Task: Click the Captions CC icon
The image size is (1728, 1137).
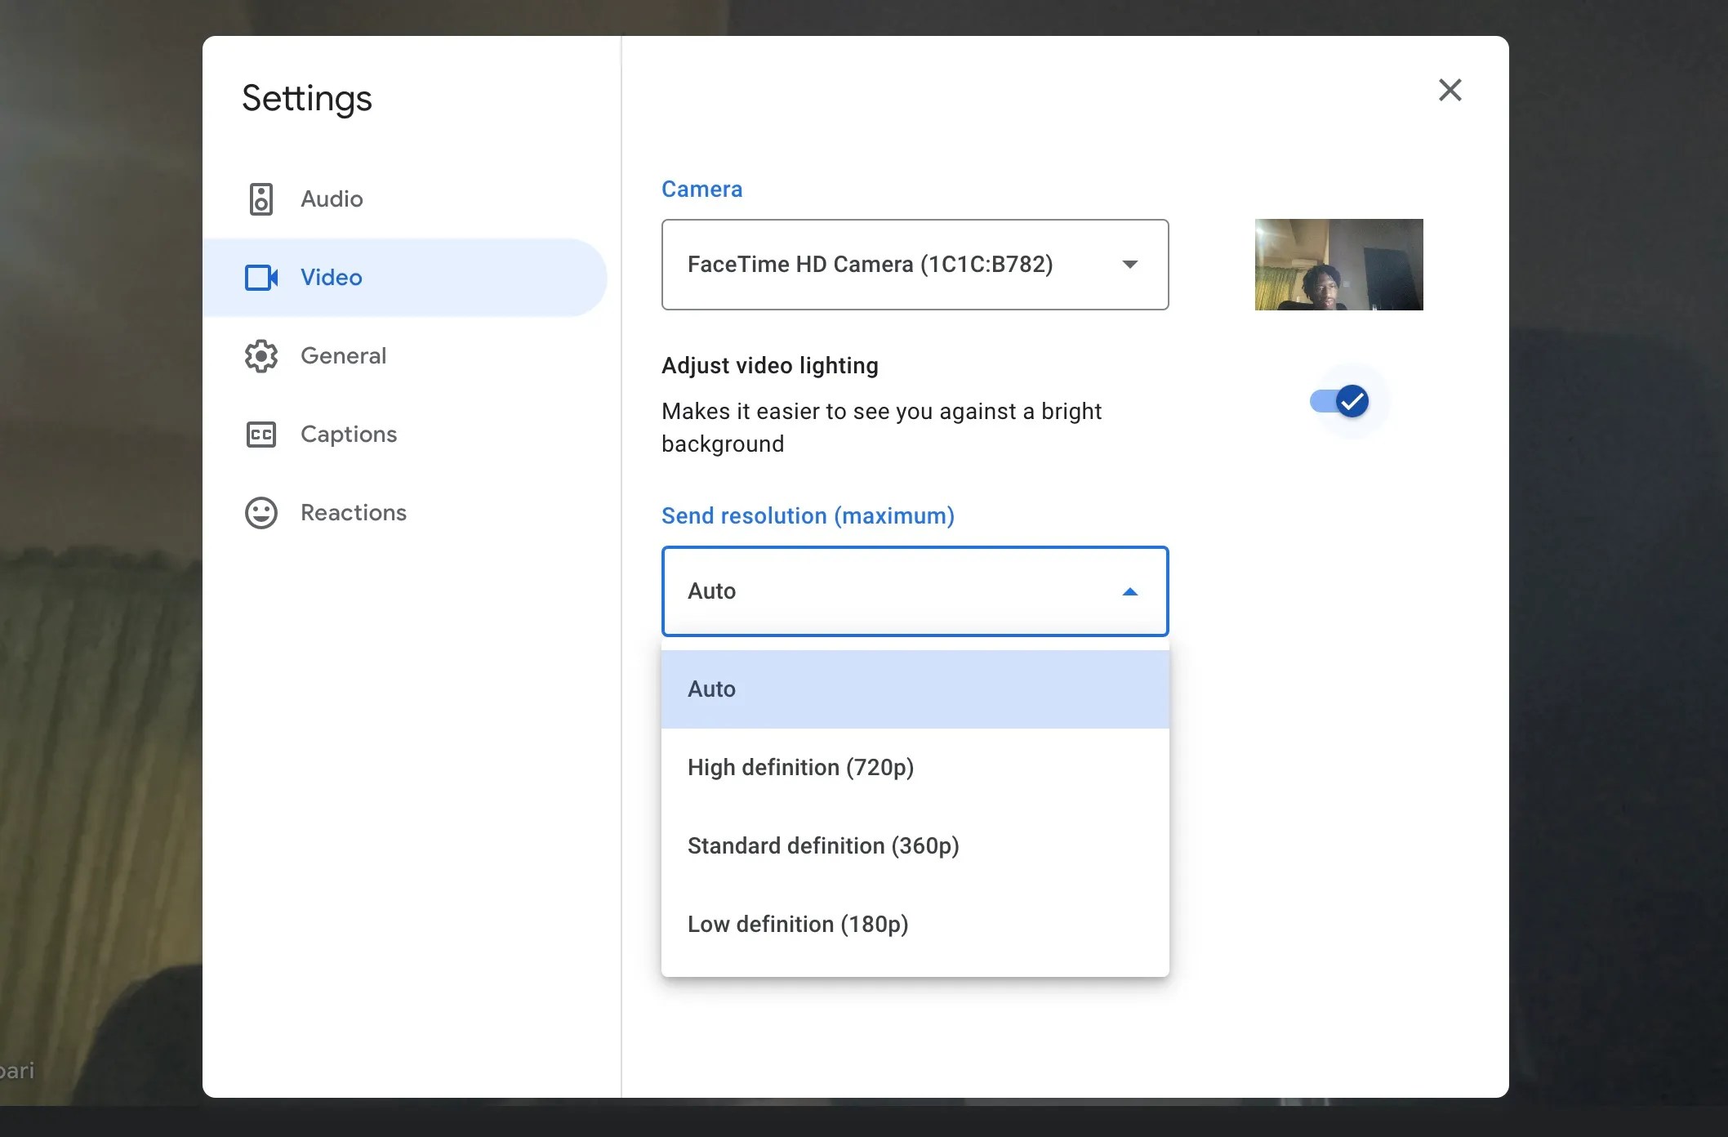Action: [x=261, y=434]
